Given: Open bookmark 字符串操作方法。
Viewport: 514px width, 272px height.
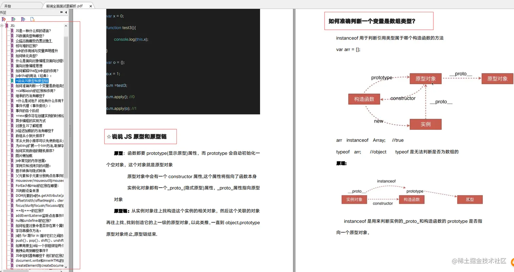Looking at the screenshot, I should [x=29, y=231].
